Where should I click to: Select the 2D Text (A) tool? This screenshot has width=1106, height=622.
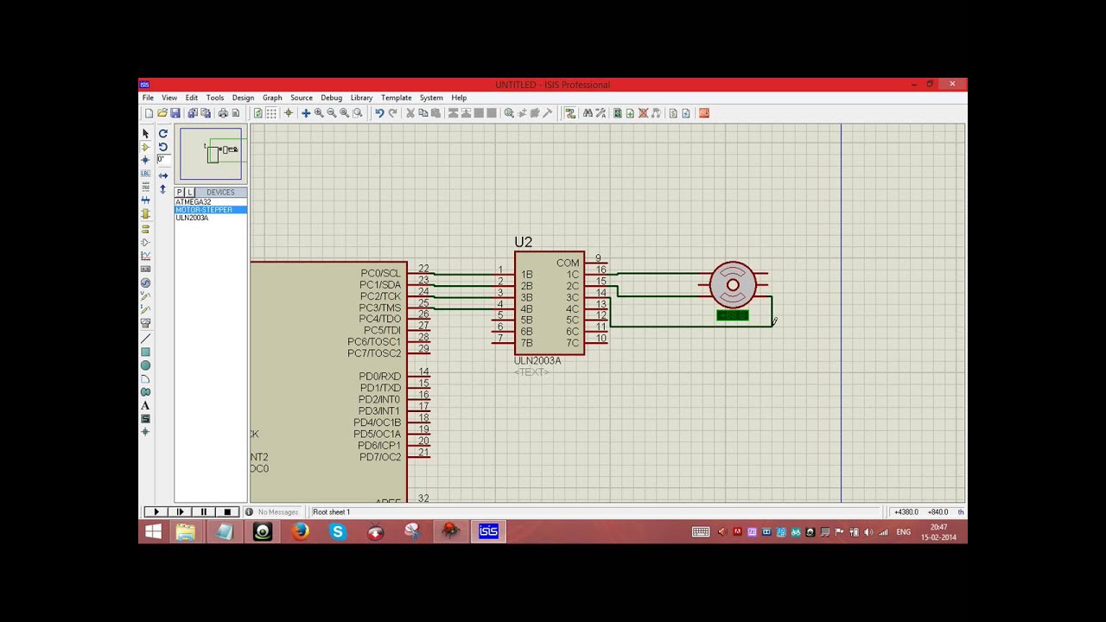(x=145, y=404)
